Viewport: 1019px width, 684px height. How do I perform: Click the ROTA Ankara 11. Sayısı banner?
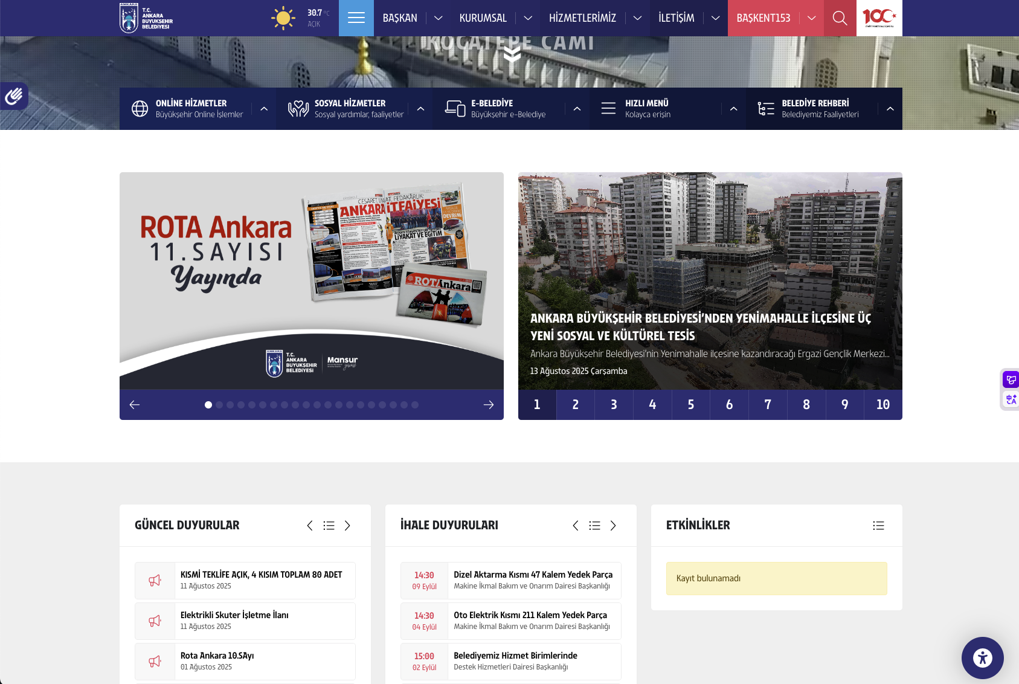point(312,281)
